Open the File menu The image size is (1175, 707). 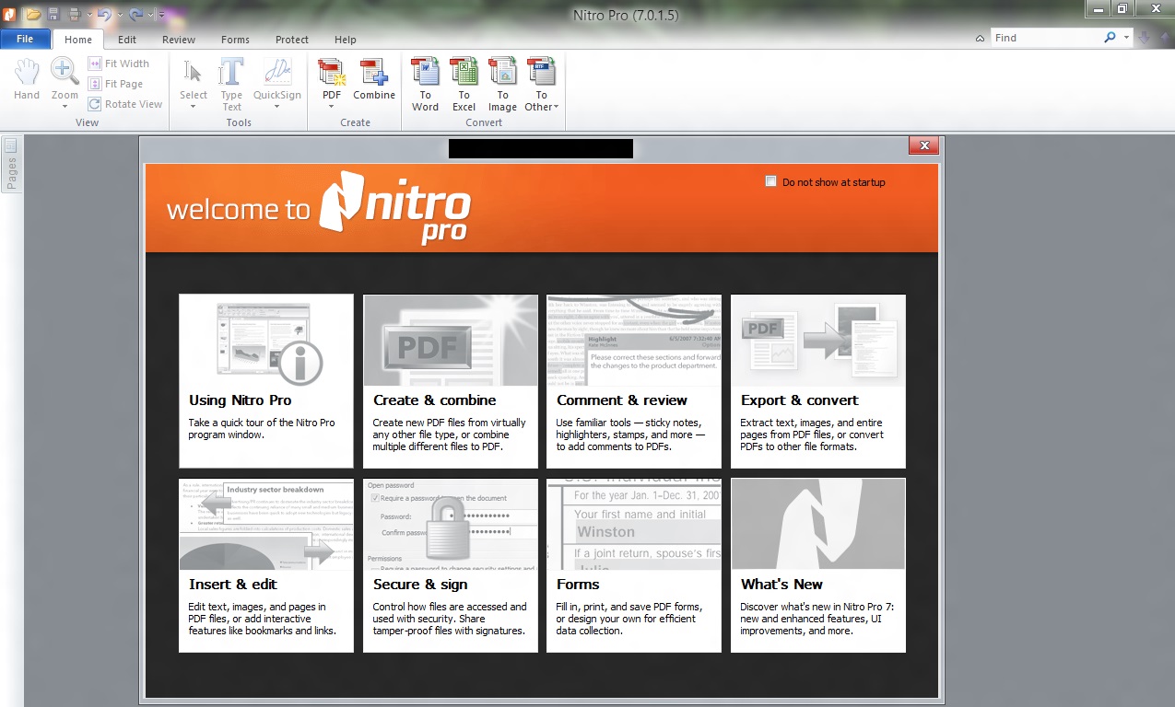pos(26,40)
